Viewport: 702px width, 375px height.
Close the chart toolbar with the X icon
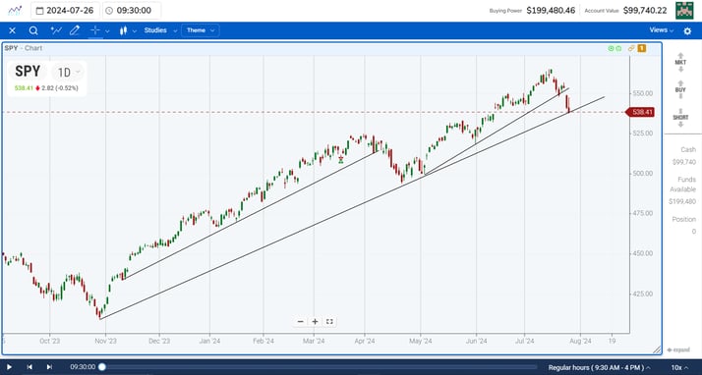(x=12, y=30)
